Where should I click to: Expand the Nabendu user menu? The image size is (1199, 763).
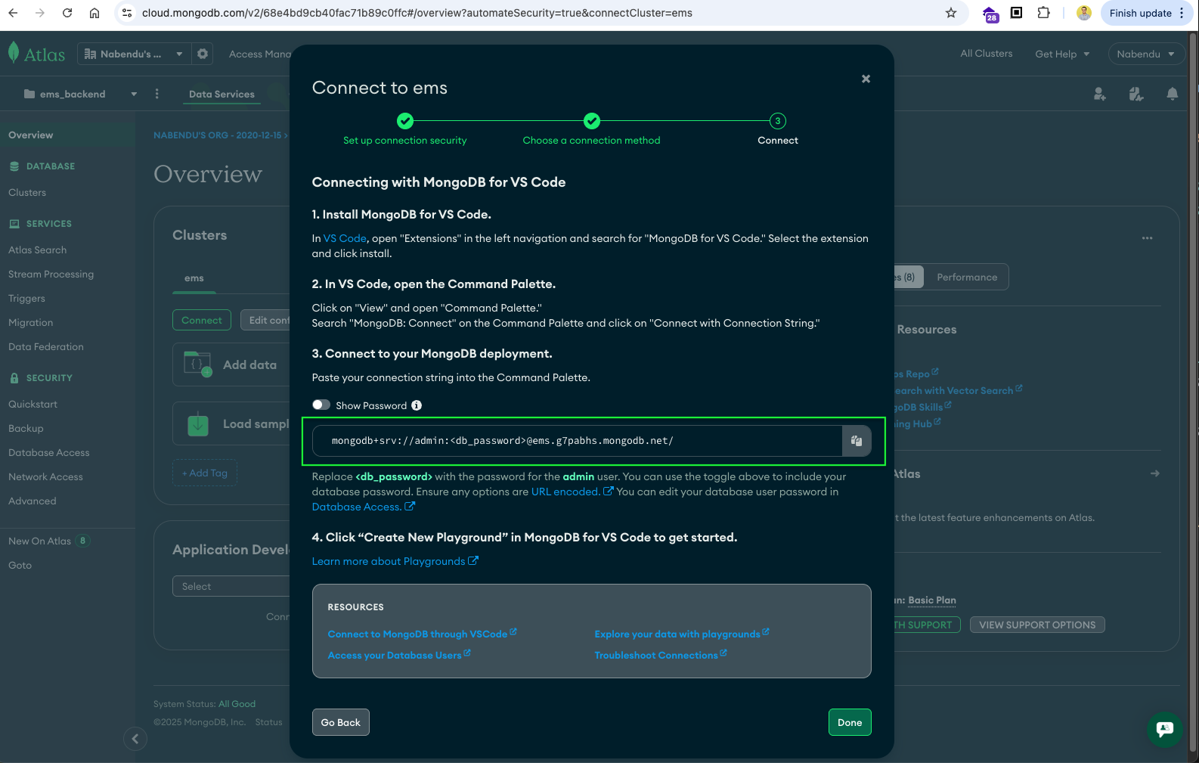click(x=1145, y=54)
